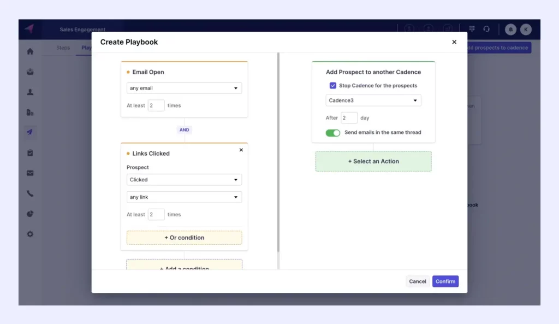
Task: Click the headset support icon in top bar
Action: [x=486, y=29]
